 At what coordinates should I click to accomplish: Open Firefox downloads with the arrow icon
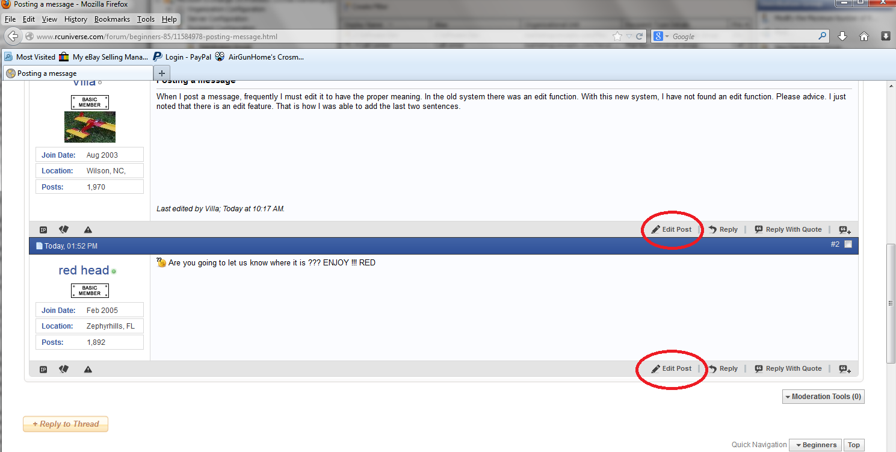[843, 36]
